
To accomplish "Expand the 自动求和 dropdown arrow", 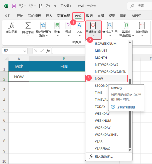I will (x=28, y=36).
